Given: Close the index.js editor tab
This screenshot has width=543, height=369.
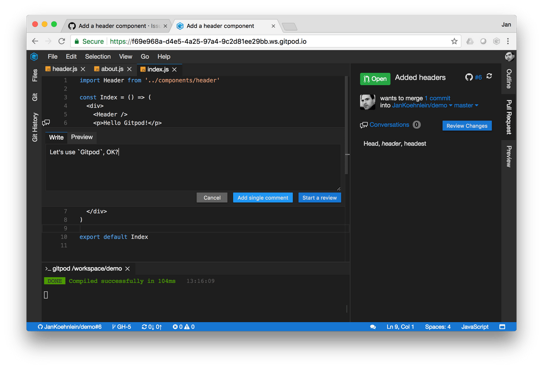Looking at the screenshot, I should coord(174,69).
